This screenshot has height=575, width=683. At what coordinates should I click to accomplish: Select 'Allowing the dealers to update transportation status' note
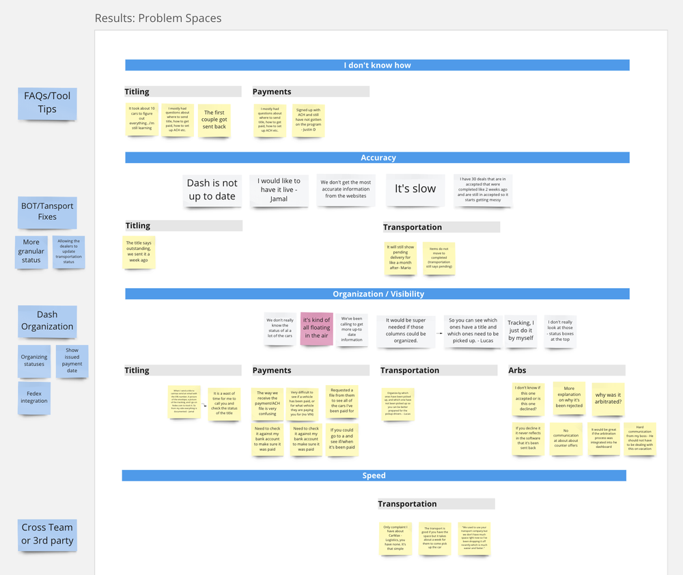pyautogui.click(x=69, y=252)
